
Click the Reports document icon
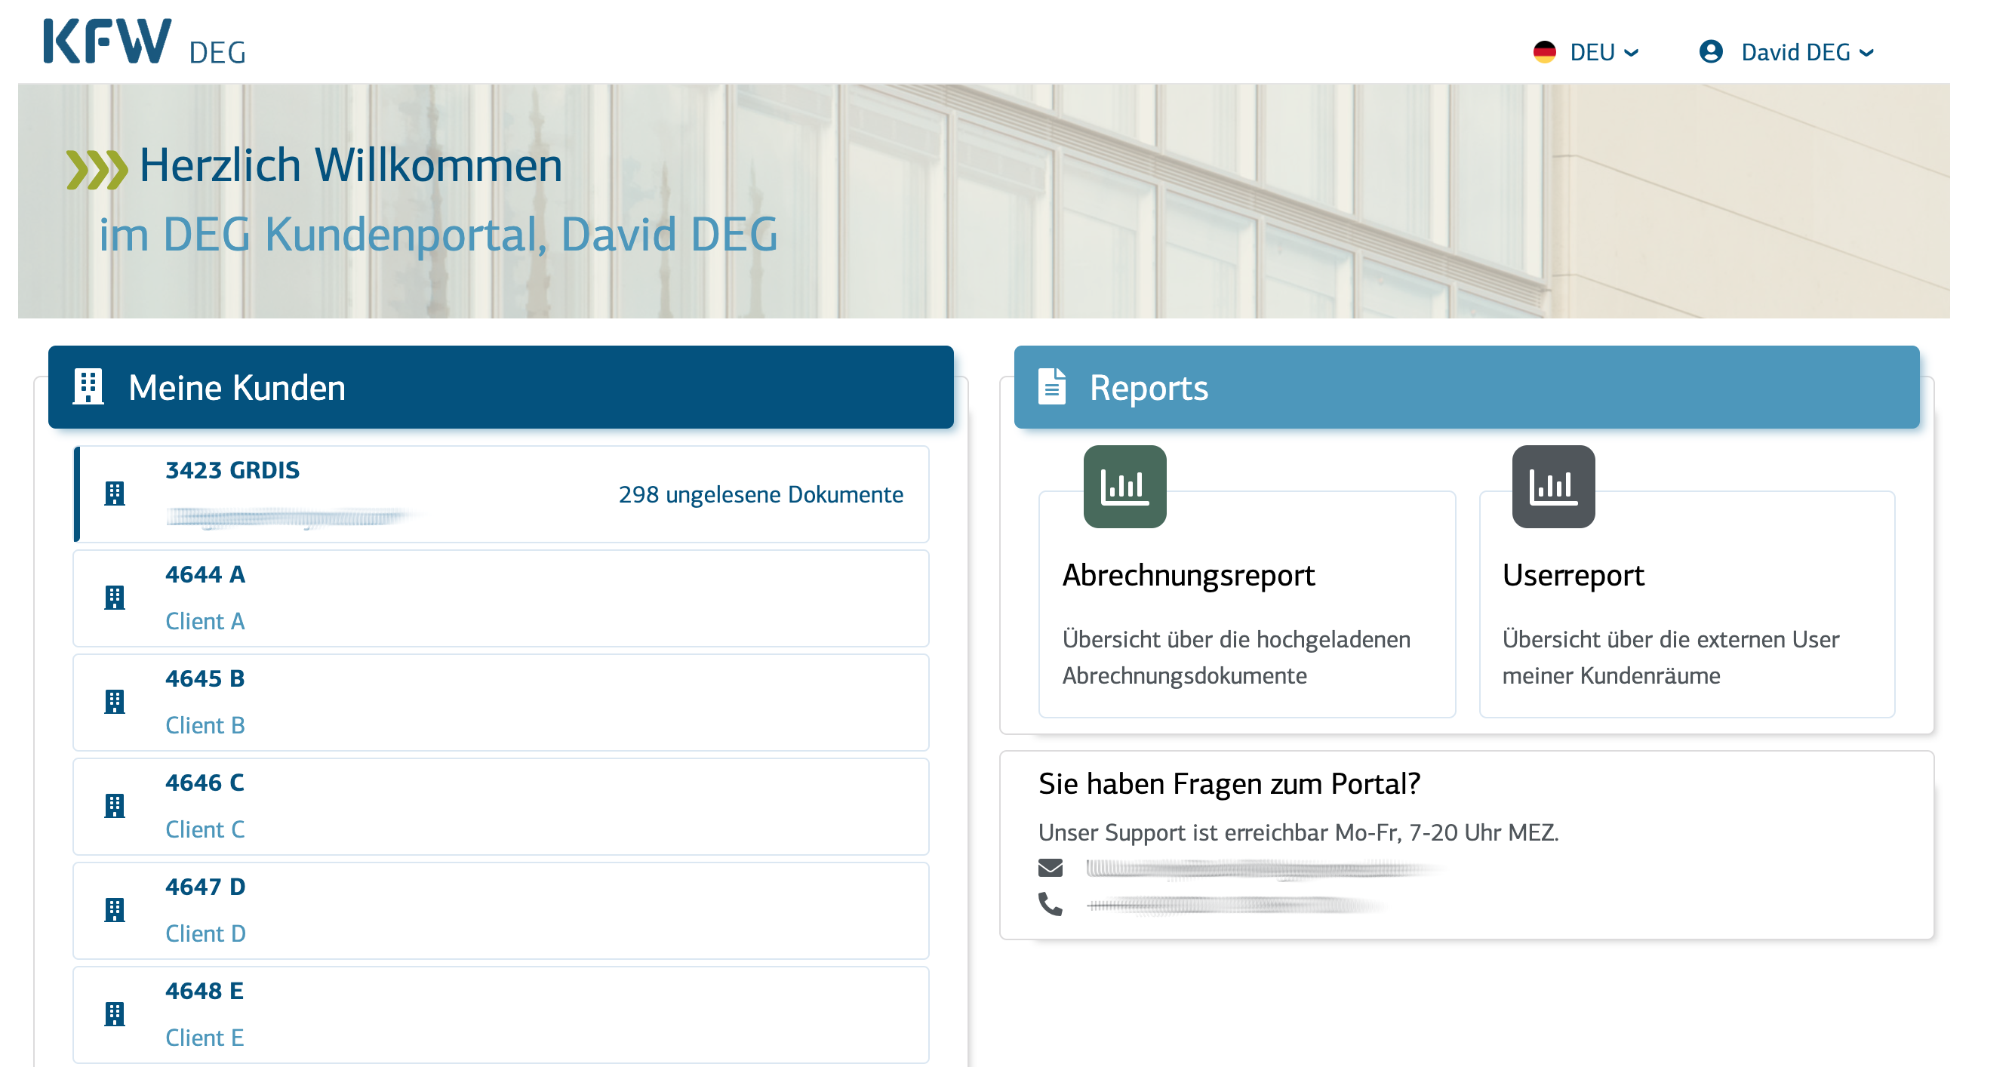[x=1051, y=386]
